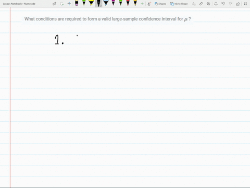Click the ruler tool icon
Viewport: 250px width, 188px height.
click(201, 4)
